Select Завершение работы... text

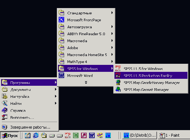tap(30, 127)
